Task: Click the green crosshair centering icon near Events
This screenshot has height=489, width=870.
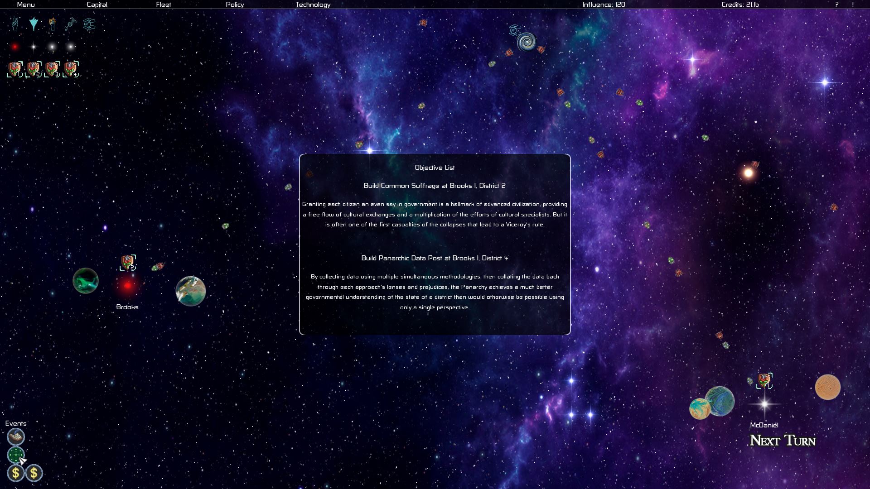Action: pos(16,454)
